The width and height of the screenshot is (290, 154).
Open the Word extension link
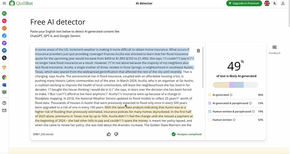[4, 85]
